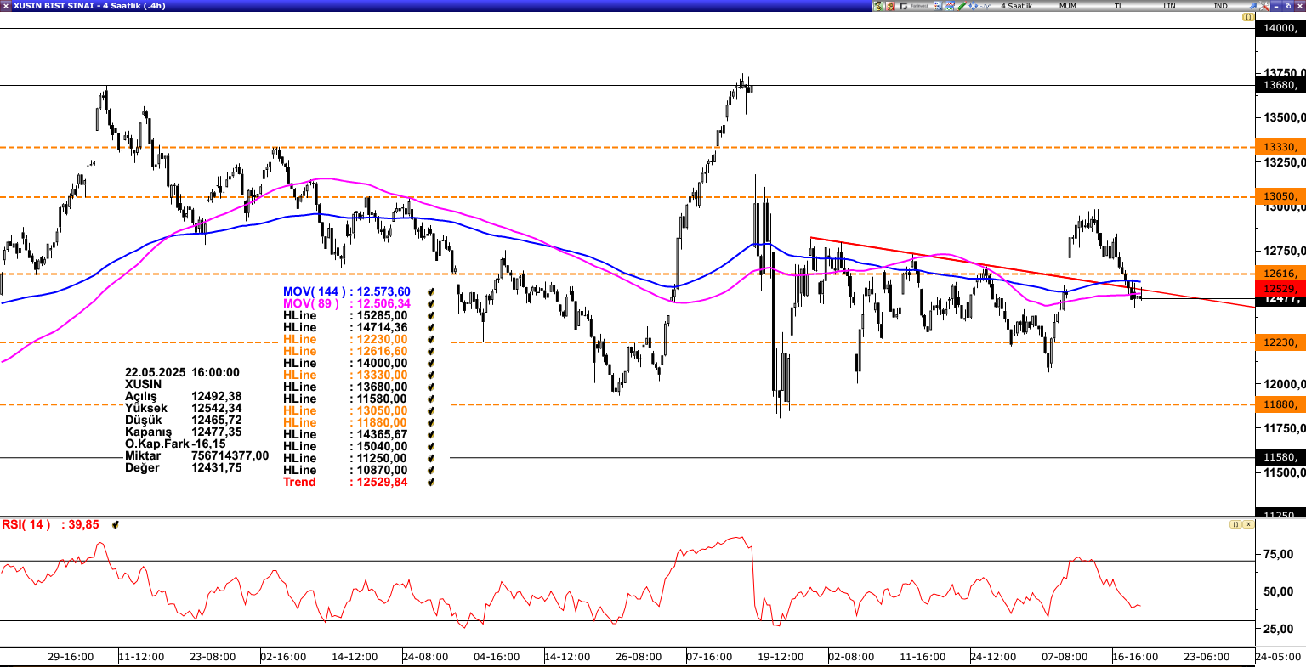Image resolution: width=1306 pixels, height=667 pixels.
Task: Click the yellow figure icon in the top toolbar
Action: (x=878, y=6)
